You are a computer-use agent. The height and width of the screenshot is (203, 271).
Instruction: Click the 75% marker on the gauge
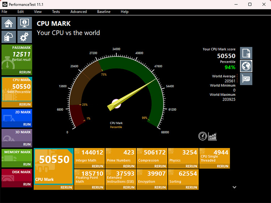[104, 75]
